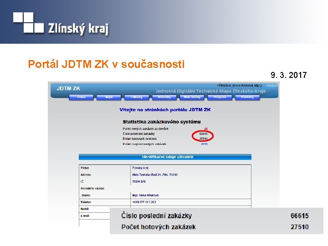Click the Jméno row label
The height and width of the screenshot is (246, 328).
click(x=85, y=195)
